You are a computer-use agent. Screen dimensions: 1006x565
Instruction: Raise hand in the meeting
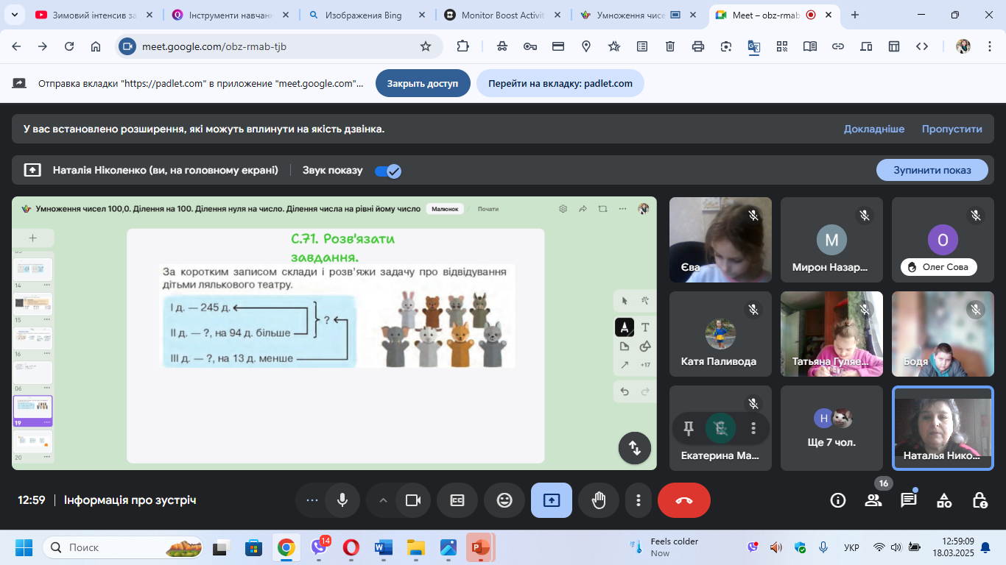click(599, 500)
